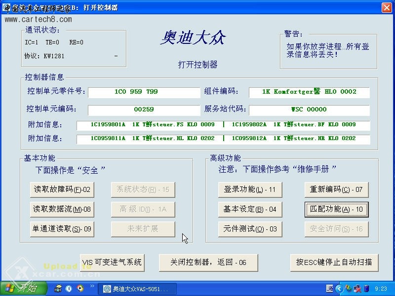The width and height of the screenshot is (395, 296).
Task: Open the Windows 开始 start menu
Action: pyautogui.click(x=23, y=289)
